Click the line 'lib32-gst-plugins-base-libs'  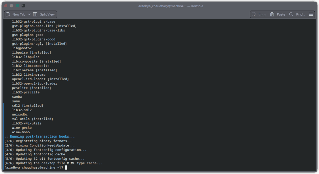38,31
